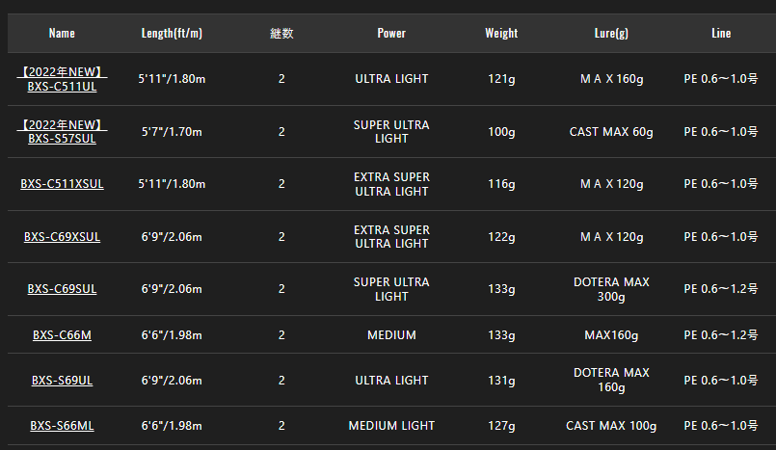The width and height of the screenshot is (776, 450).
Task: Click the Length(ft/m) column header
Action: click(x=172, y=33)
